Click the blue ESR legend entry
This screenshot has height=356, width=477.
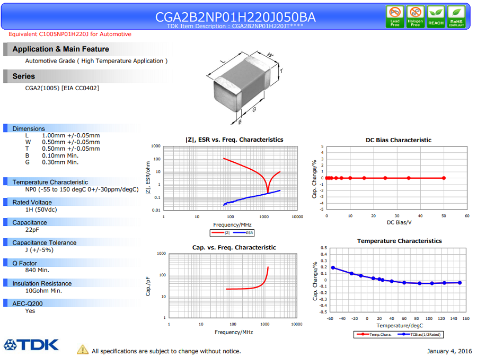click(243, 233)
